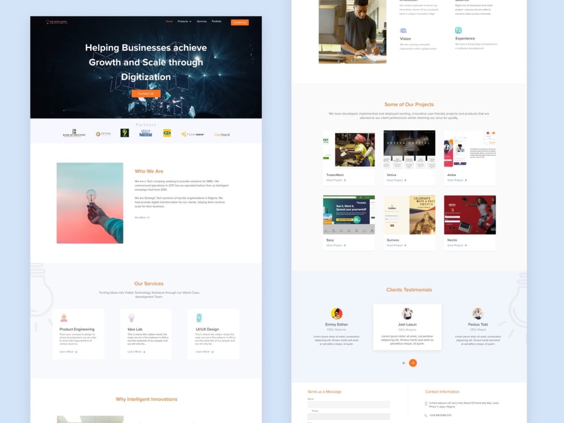Go to the Services nav link
Image resolution: width=564 pixels, height=423 pixels.
click(202, 21)
